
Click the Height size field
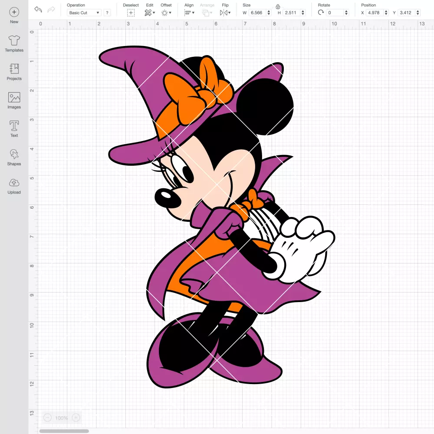[292, 13]
